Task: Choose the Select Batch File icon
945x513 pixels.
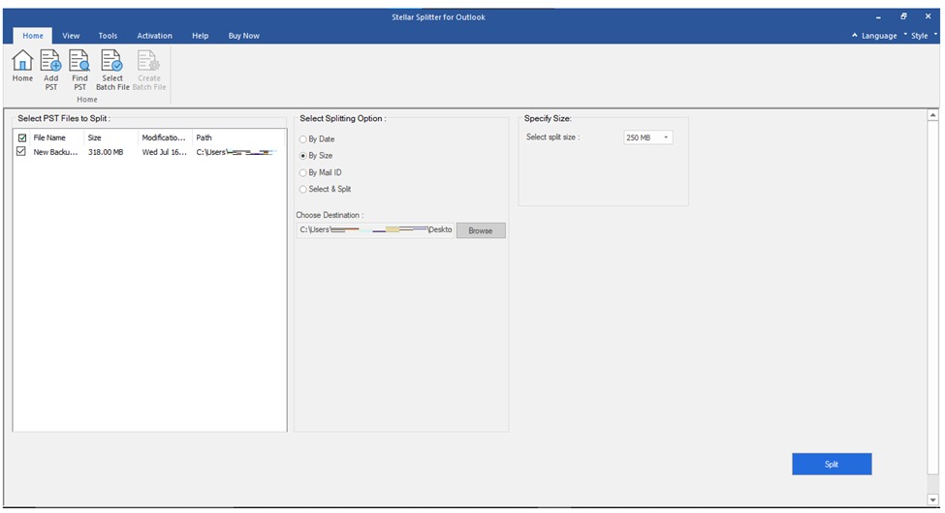Action: click(x=112, y=70)
